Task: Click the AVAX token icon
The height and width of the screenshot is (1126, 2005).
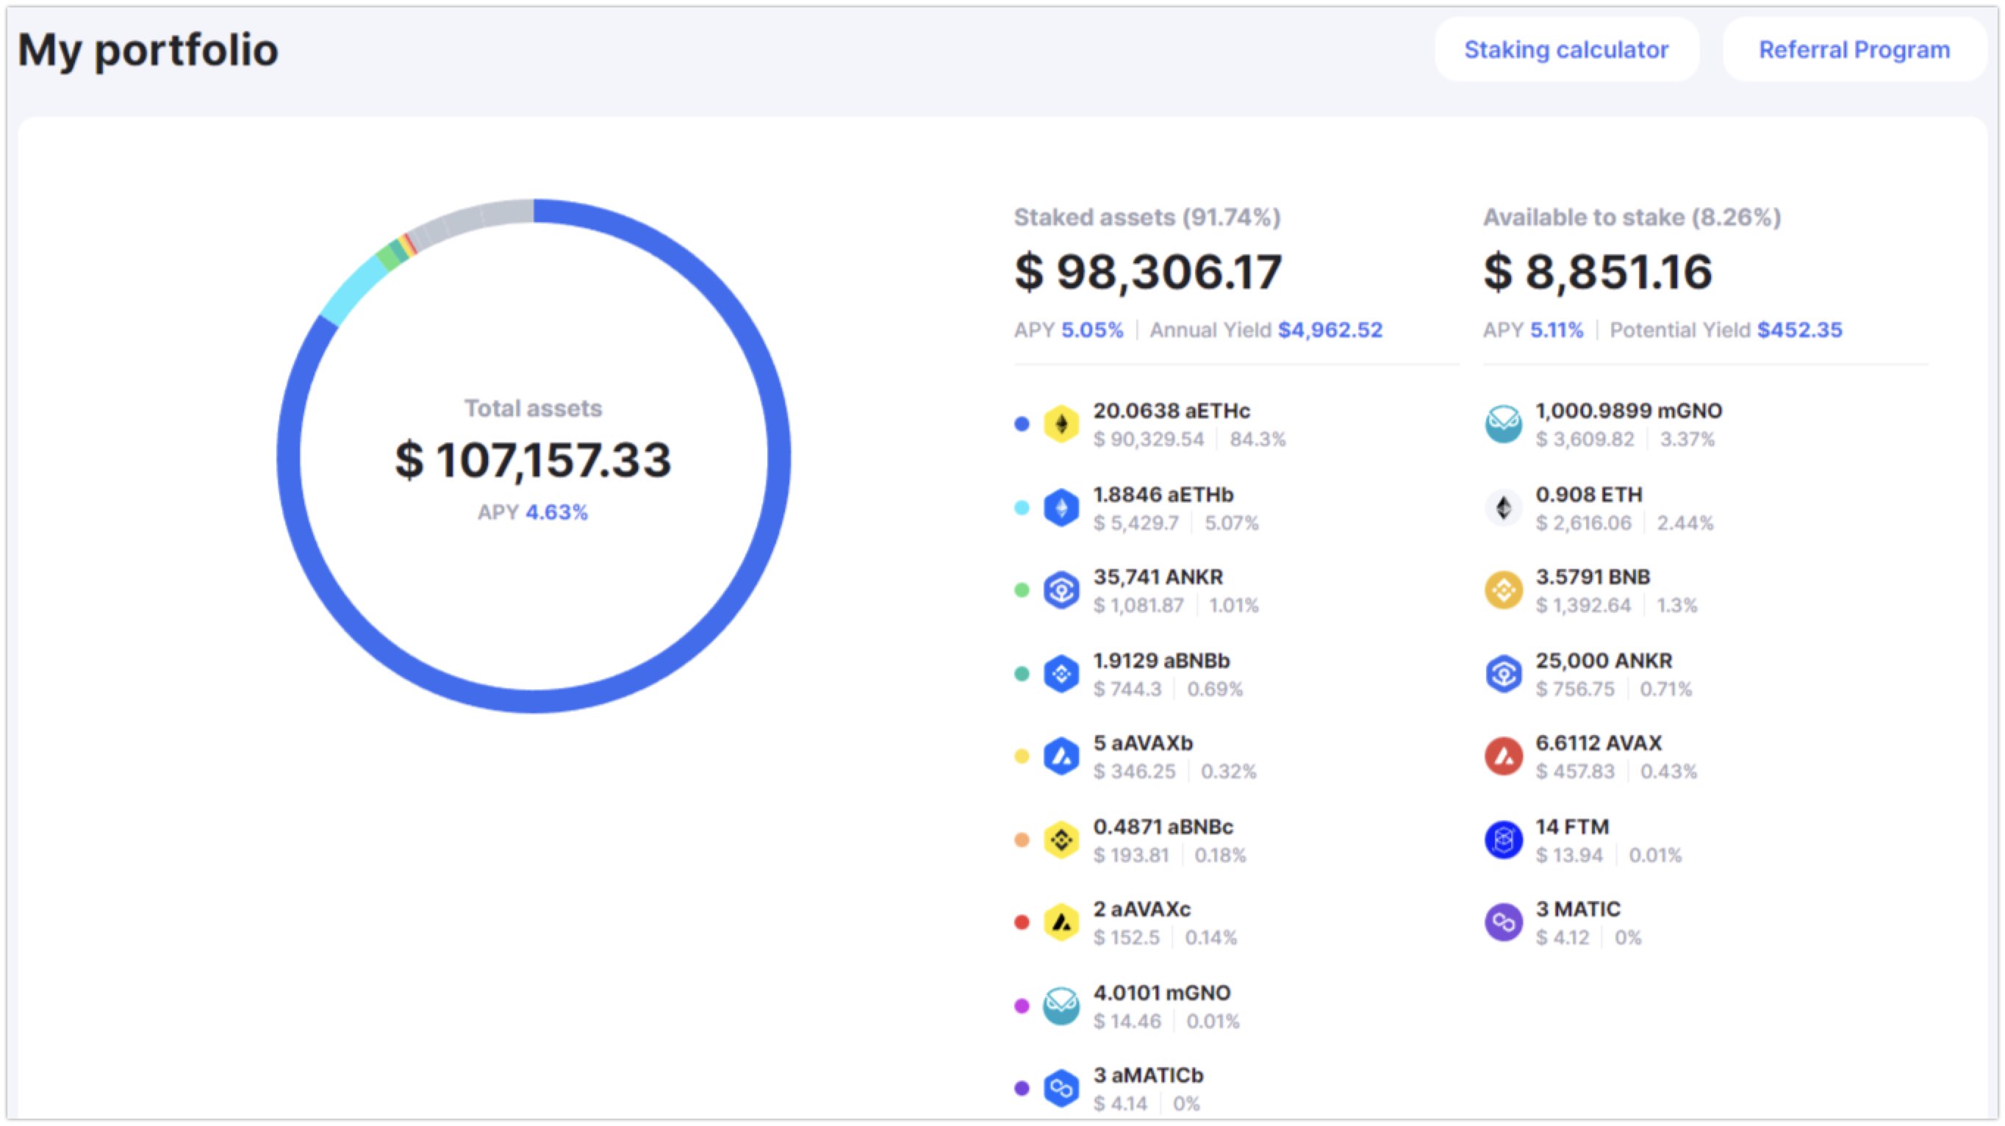Action: pyautogui.click(x=1503, y=756)
